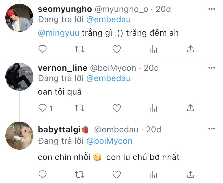Retweet vernon_line's 'oan tôi quá' tweet

pyautogui.click(x=79, y=108)
